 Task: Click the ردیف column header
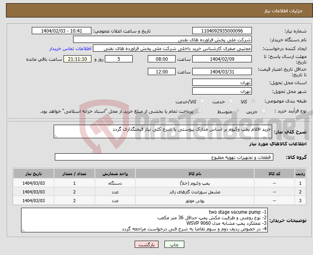pyautogui.click(x=300, y=174)
